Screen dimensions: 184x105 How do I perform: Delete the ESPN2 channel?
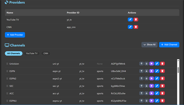(162, 78)
